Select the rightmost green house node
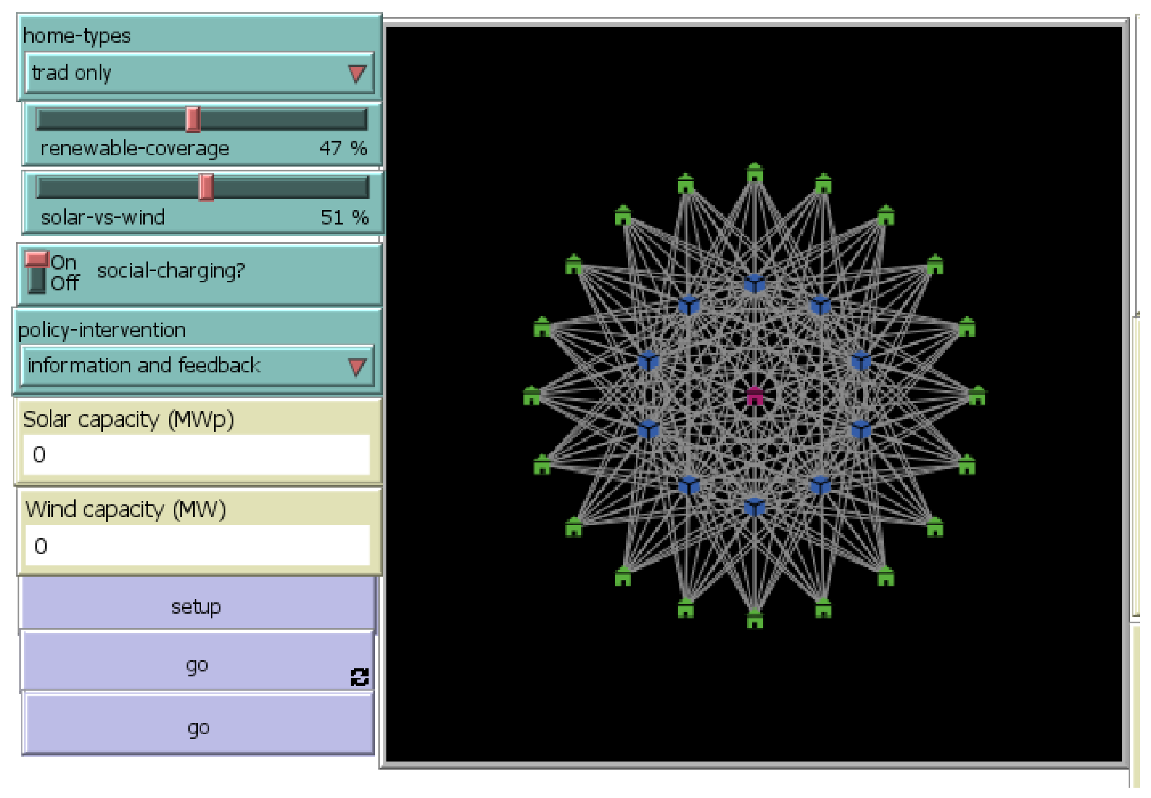Viewport: 1151px width, 798px height. (x=977, y=395)
